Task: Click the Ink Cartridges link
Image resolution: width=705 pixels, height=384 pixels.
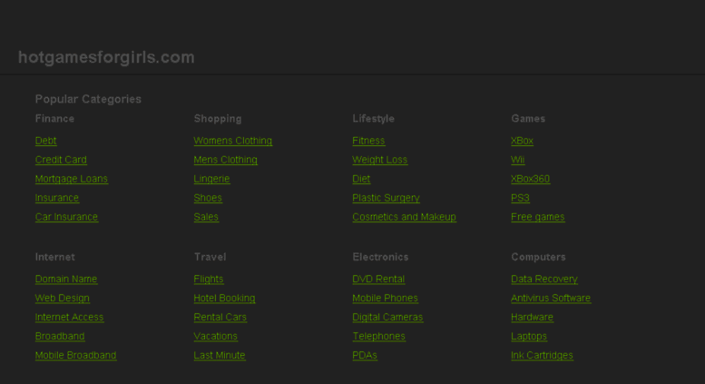Action: point(543,355)
